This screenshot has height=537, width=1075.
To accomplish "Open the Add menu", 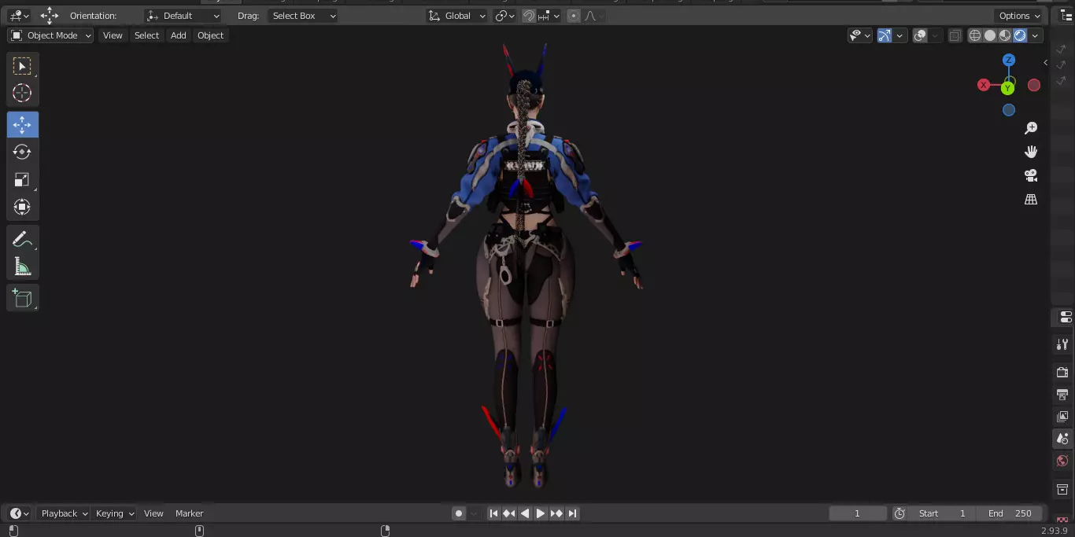I will [x=179, y=35].
